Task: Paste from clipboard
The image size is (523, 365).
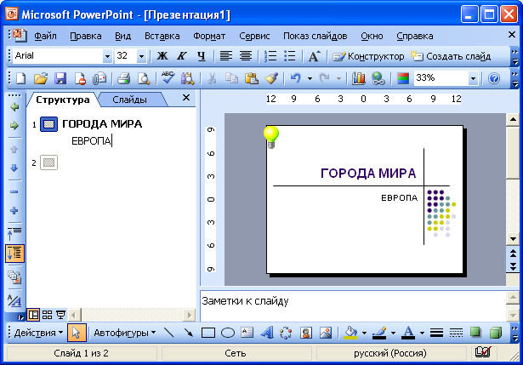Action: click(252, 79)
